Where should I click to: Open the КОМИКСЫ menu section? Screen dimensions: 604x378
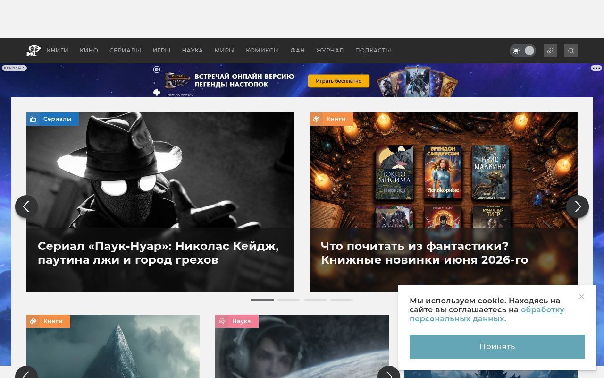[262, 51]
